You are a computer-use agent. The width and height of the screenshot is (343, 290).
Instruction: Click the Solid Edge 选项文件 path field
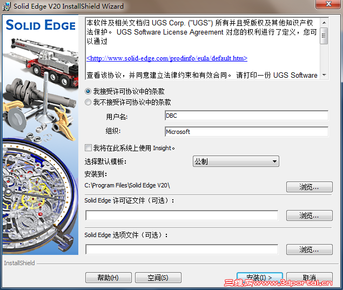point(182,249)
